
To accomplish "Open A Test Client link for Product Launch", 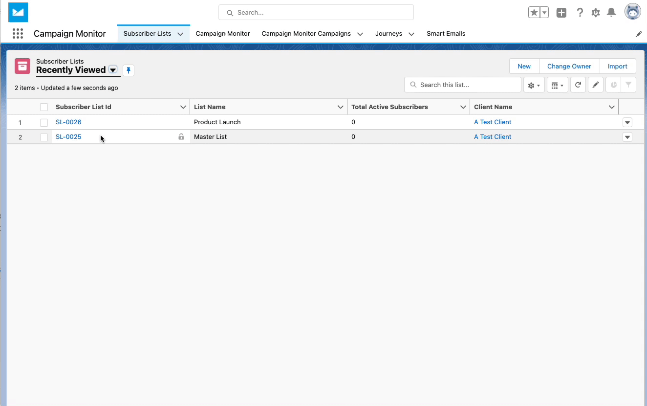I will coord(493,122).
